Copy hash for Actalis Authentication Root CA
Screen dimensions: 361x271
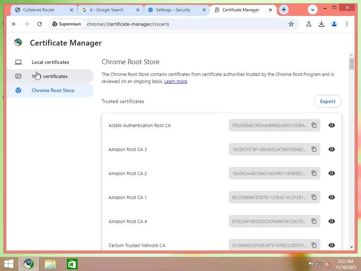(x=314, y=125)
